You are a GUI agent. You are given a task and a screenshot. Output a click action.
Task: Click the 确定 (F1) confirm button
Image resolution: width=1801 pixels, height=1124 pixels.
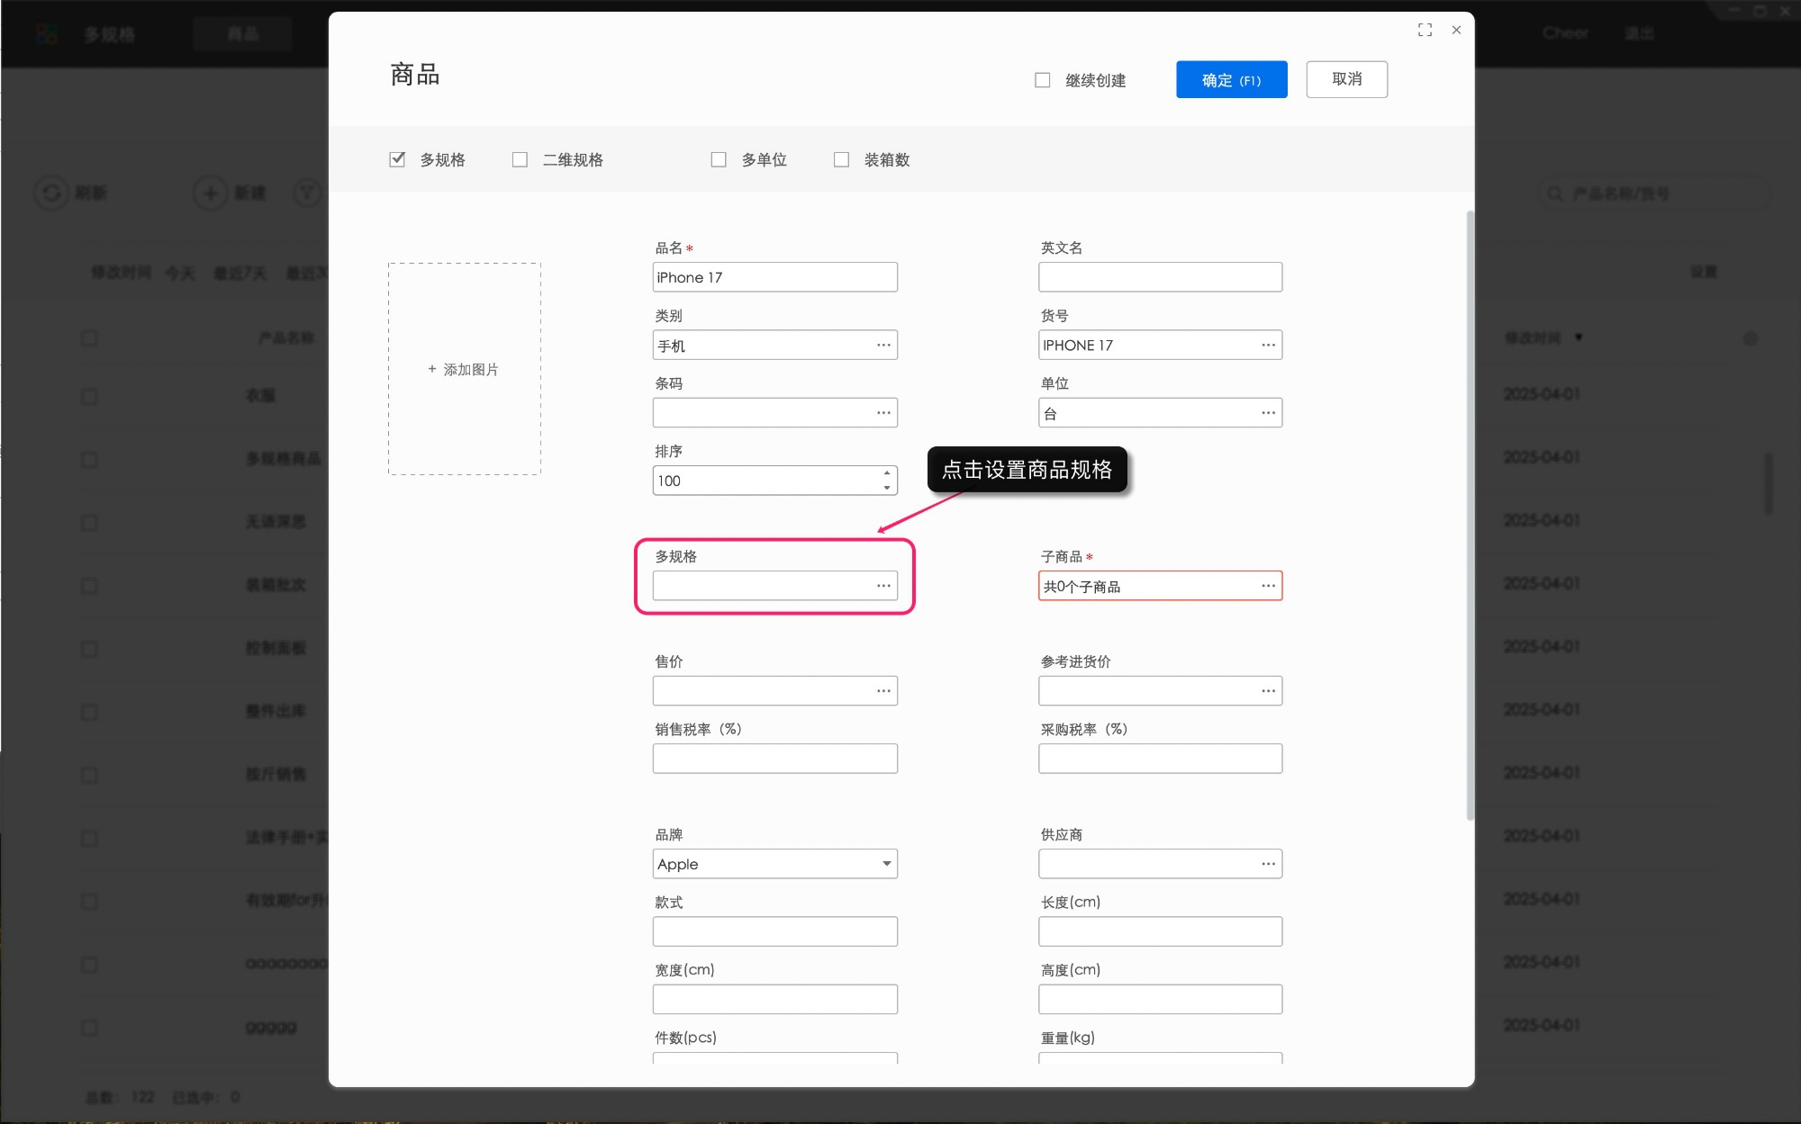(x=1231, y=79)
